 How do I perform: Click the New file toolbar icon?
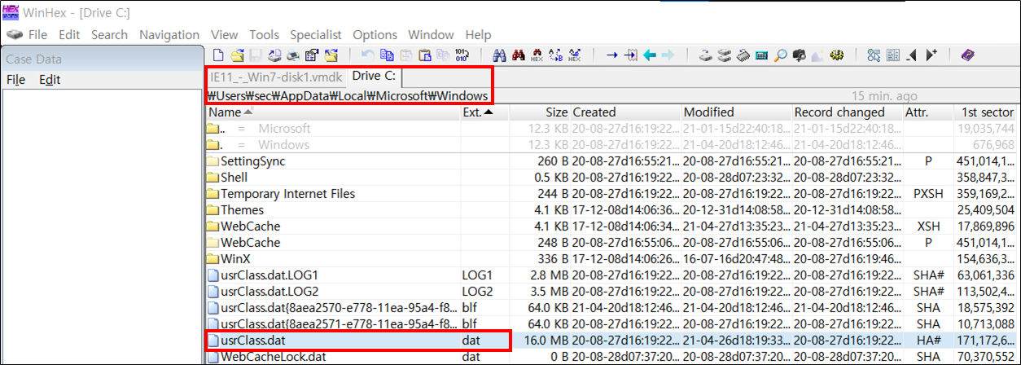point(218,55)
